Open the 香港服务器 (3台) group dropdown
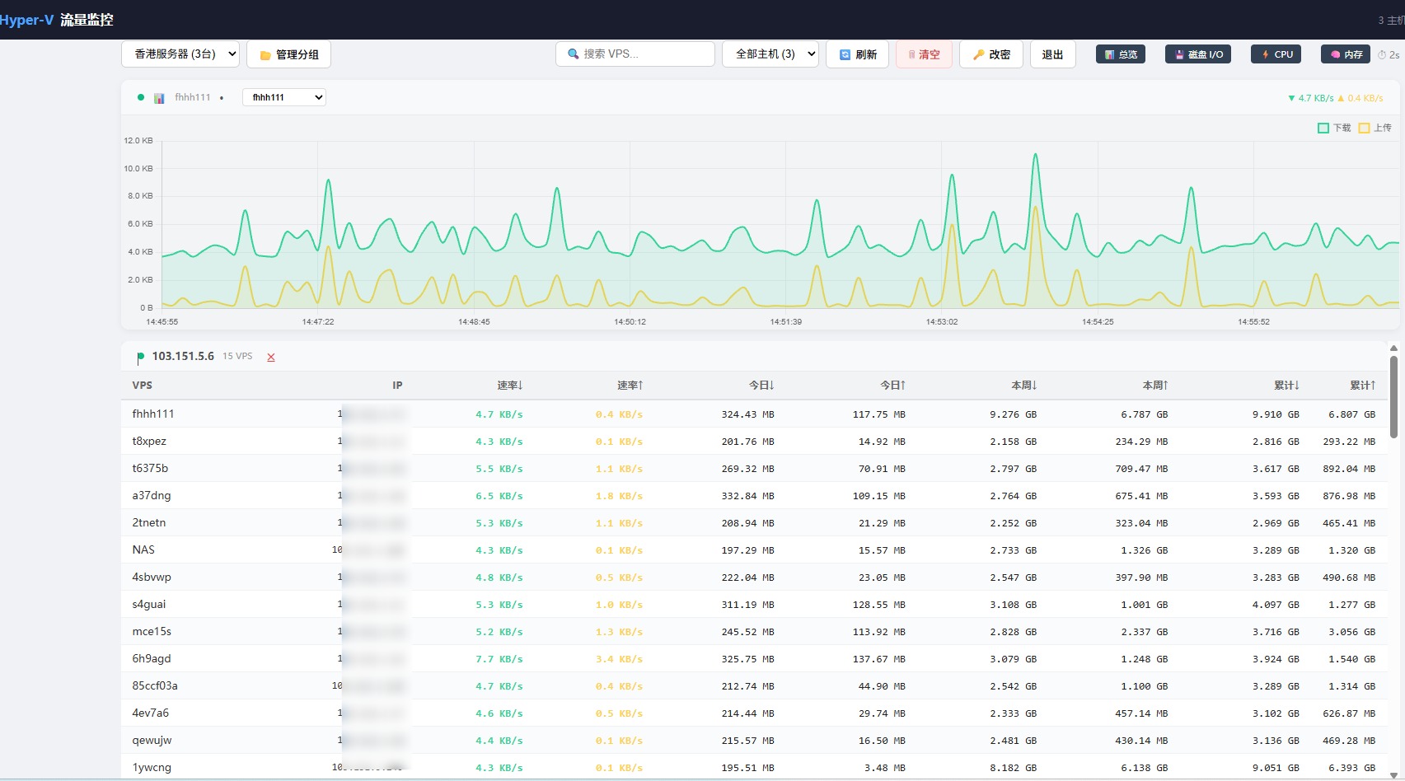 click(180, 54)
